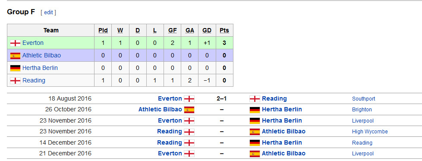Click Germany flag in 14 December fixture row
The width and height of the screenshot is (422, 161).
pos(255,143)
